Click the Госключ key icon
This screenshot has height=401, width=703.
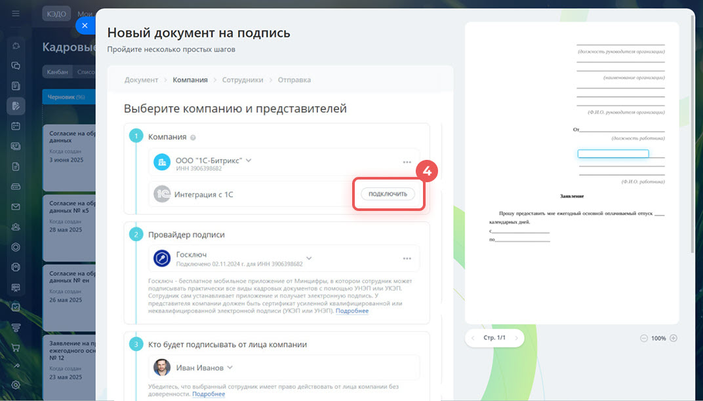coord(162,259)
